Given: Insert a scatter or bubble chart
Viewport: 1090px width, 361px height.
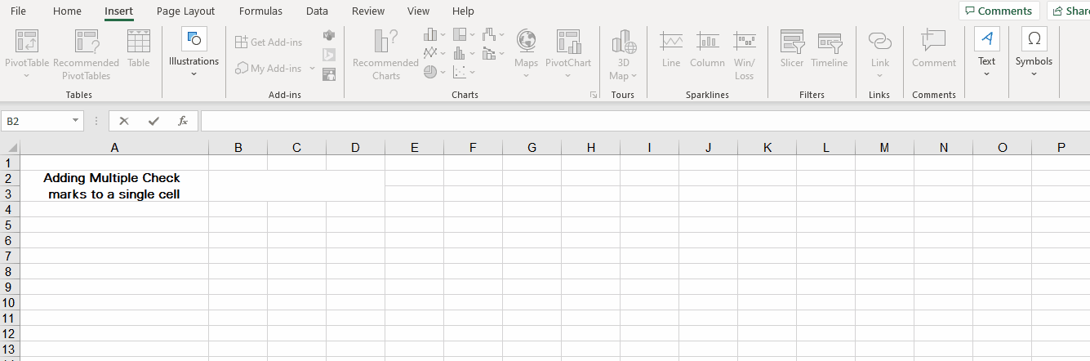Looking at the screenshot, I should click(x=460, y=72).
